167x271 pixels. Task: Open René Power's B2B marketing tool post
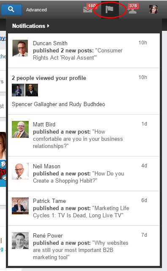[81, 250]
